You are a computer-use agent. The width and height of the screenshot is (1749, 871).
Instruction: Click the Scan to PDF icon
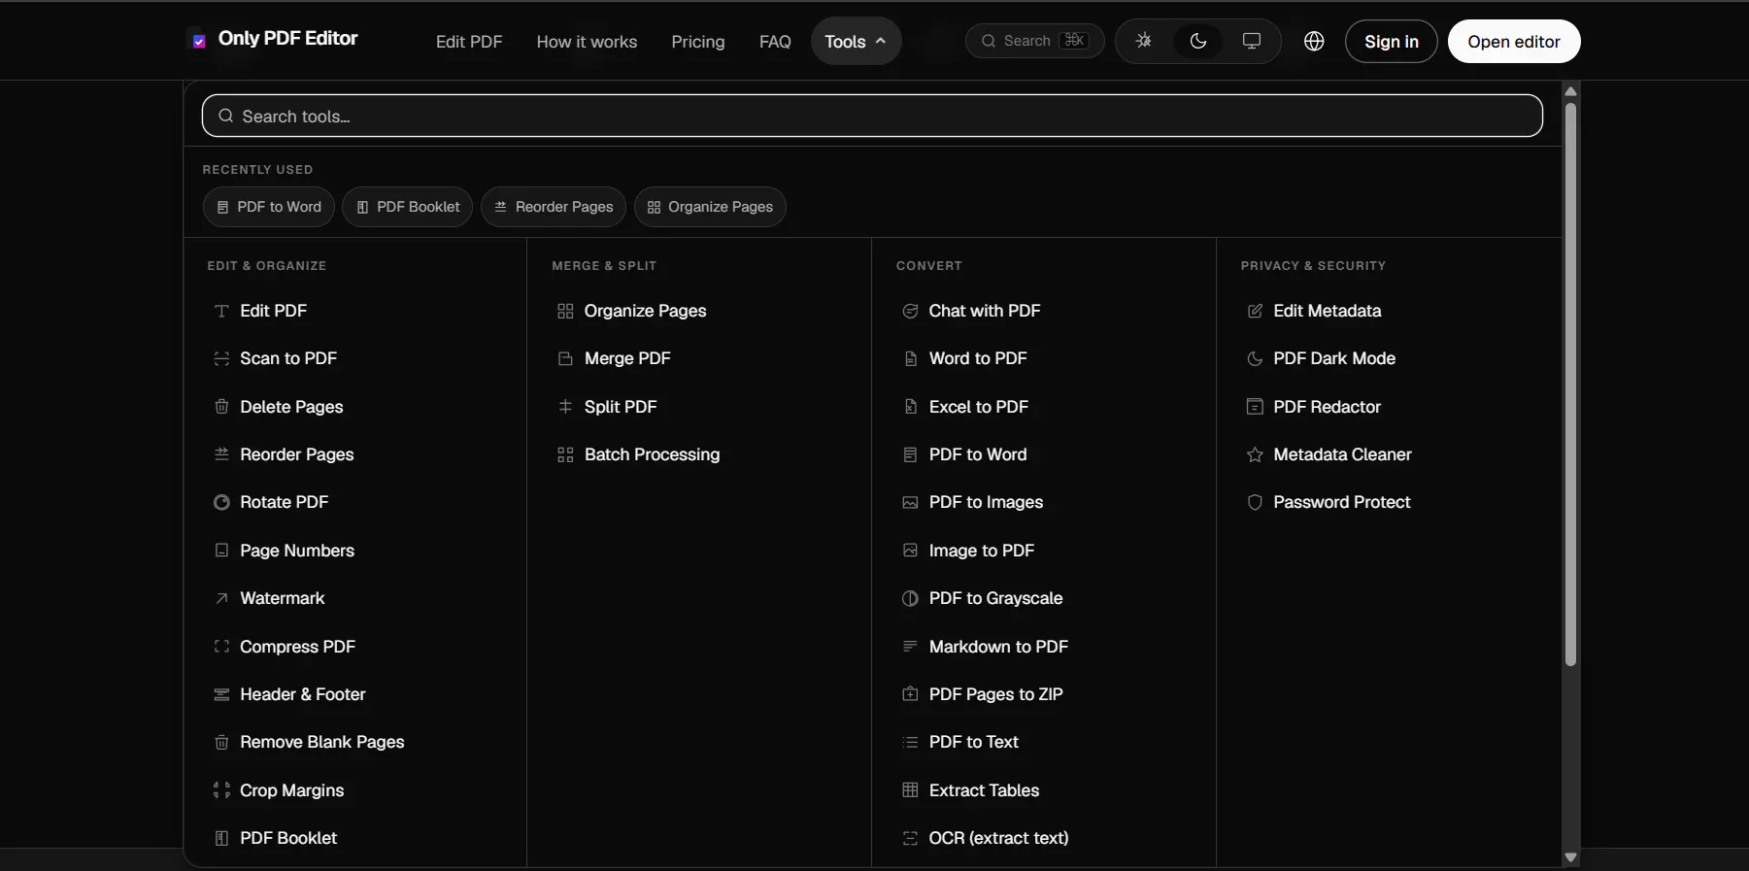(221, 358)
